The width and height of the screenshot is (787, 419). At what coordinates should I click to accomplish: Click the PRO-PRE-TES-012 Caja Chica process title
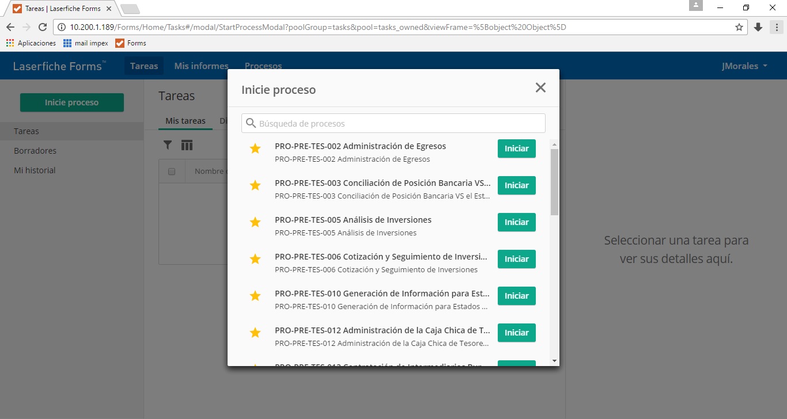383,330
